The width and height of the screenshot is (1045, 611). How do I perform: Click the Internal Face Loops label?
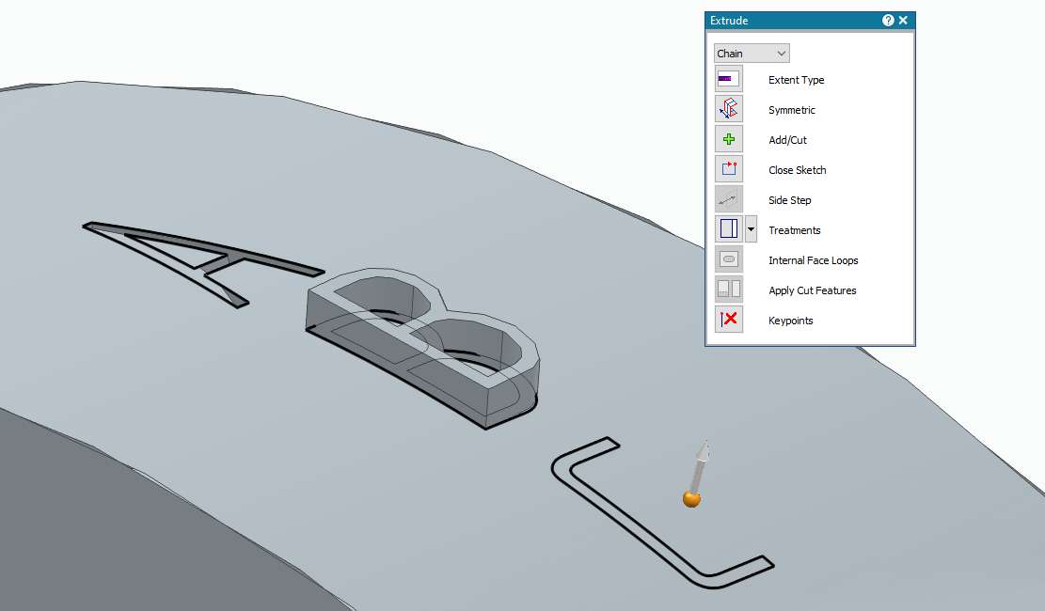point(813,259)
